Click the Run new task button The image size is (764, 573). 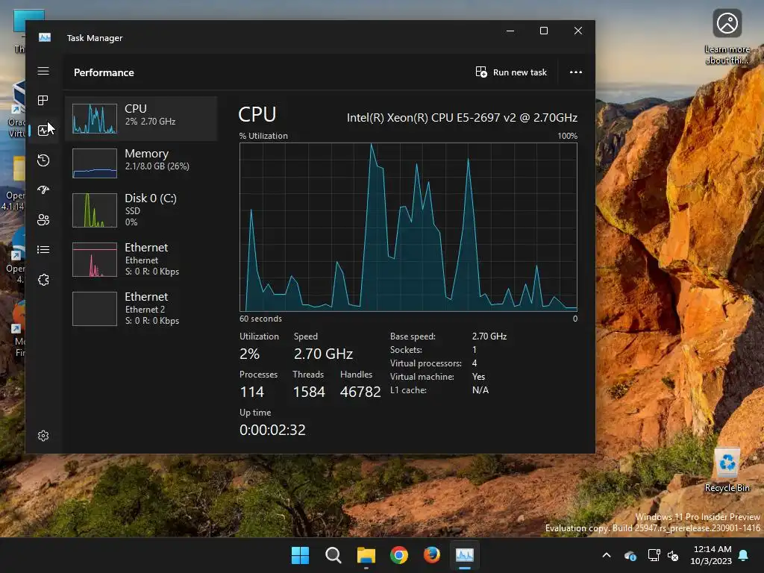tap(511, 72)
